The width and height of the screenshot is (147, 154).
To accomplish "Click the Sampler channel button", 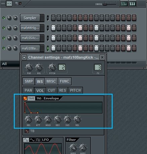I will (30, 18).
